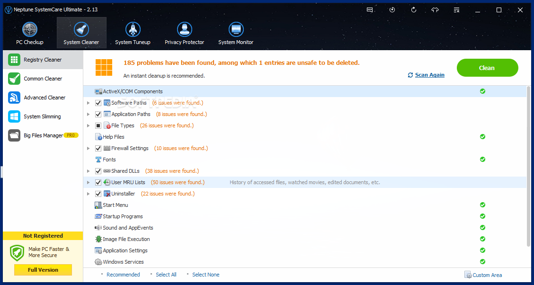Viewport: 534px width, 285px height.
Task: Click the Start Menu icon
Action: coord(98,205)
